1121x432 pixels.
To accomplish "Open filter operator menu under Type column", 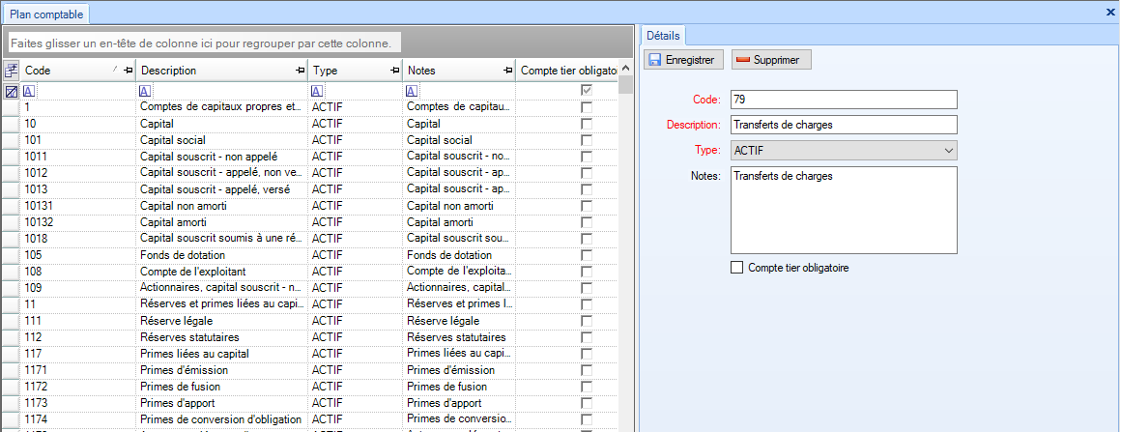I will pos(316,91).
